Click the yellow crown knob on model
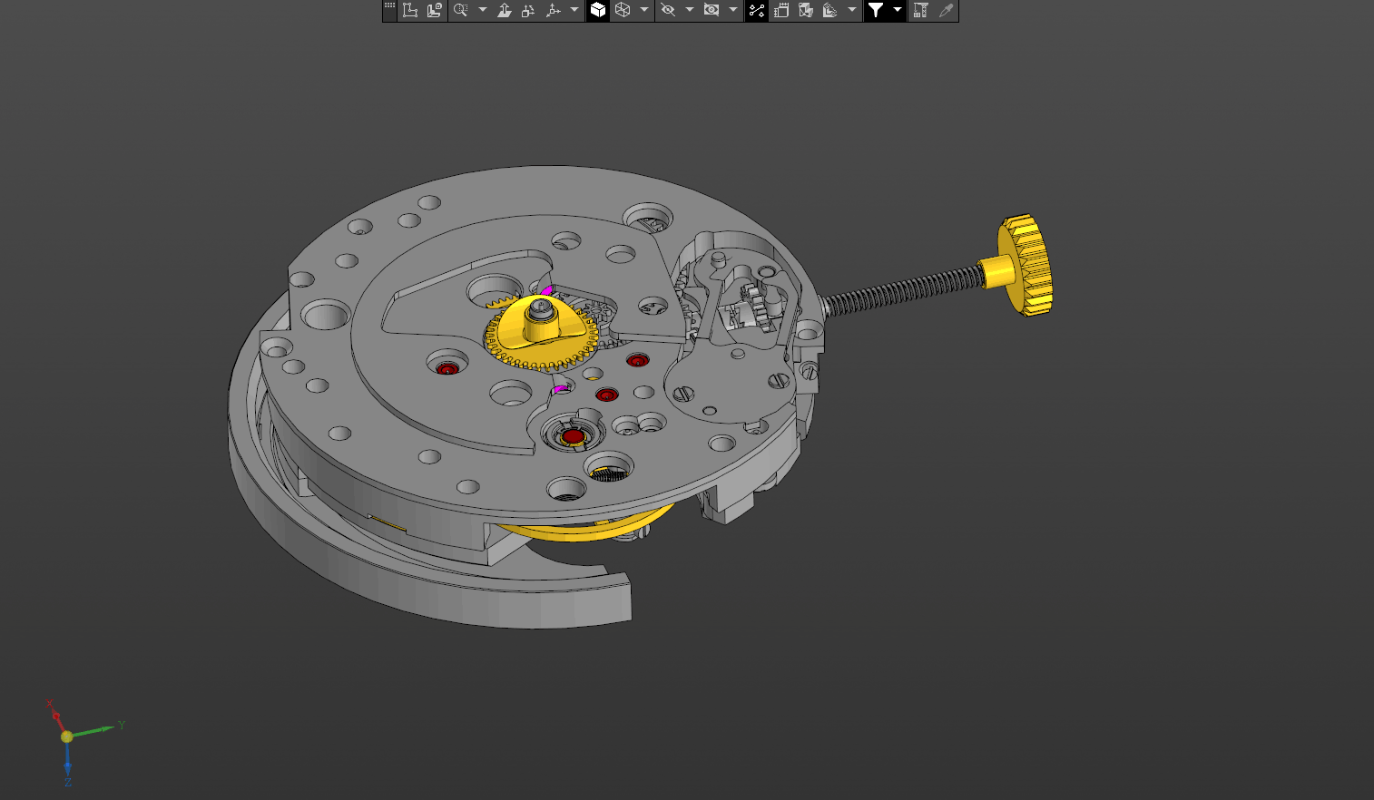1374x800 pixels. coord(1026,265)
